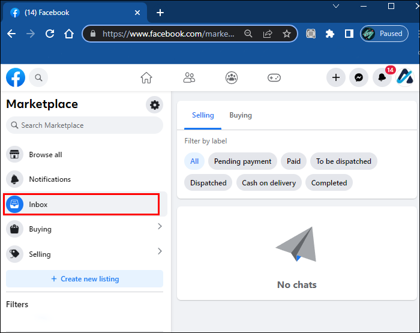The image size is (420, 333).
Task: Toggle the Cash on delivery filter
Action: (x=269, y=183)
